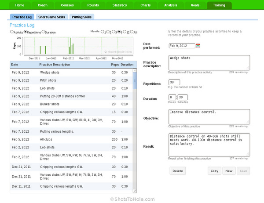Select the Feb 2 Lob shots row
This screenshot has height=203, width=264.
pos(71,147)
